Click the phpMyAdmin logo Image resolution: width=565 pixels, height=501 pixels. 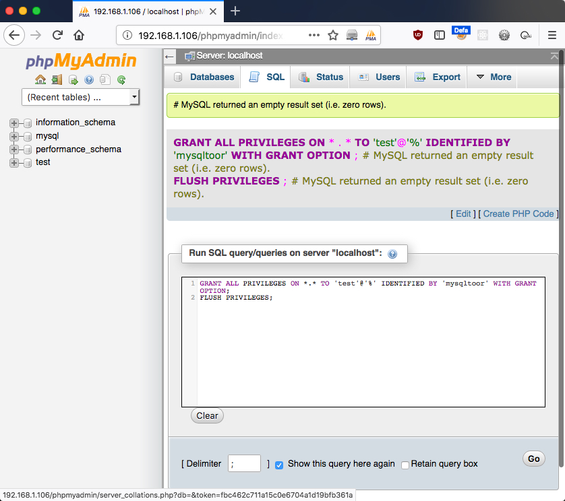coord(81,61)
